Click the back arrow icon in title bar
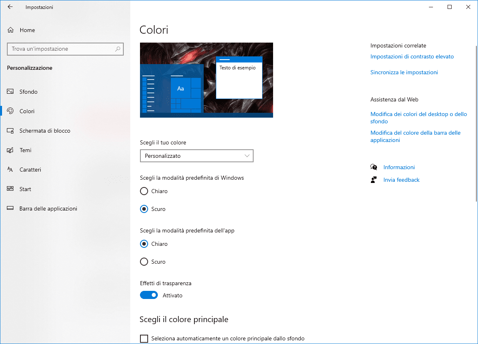This screenshot has width=478, height=344. [10, 7]
